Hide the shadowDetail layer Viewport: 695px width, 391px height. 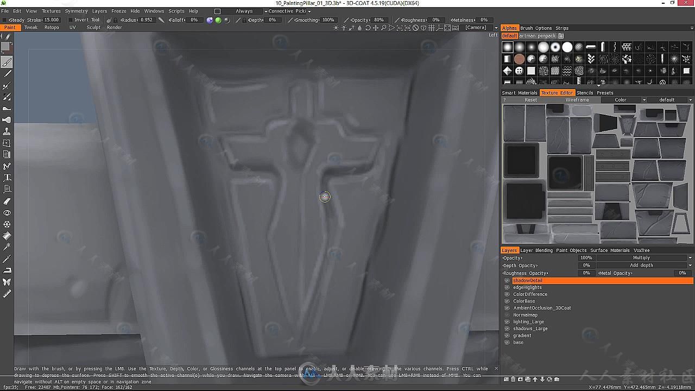[507, 281]
